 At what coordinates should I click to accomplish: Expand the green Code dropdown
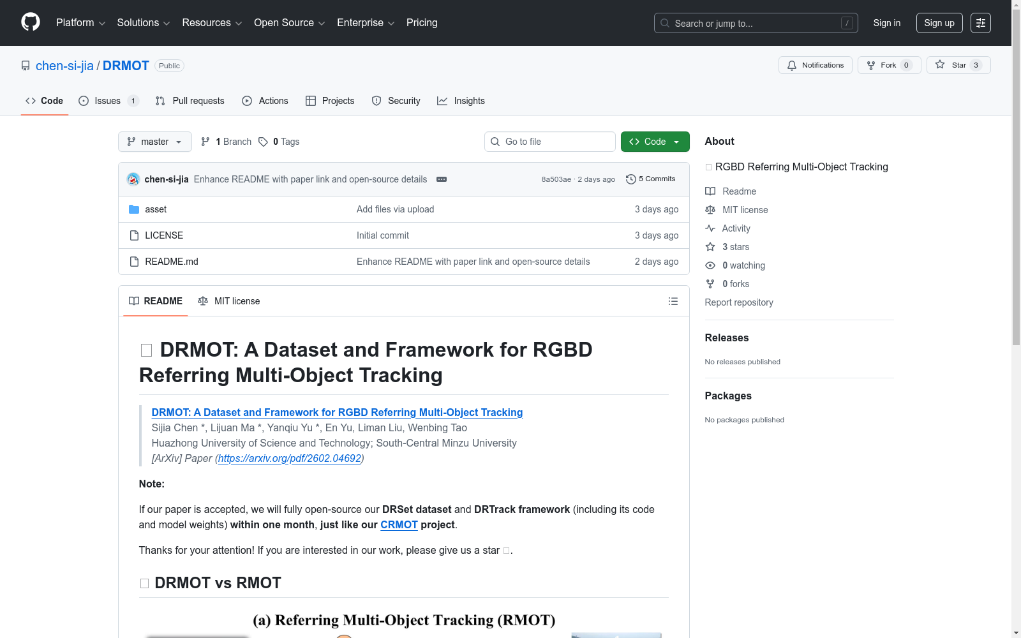click(655, 142)
